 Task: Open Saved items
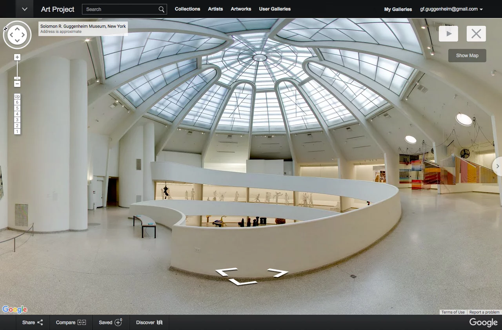tap(111, 322)
